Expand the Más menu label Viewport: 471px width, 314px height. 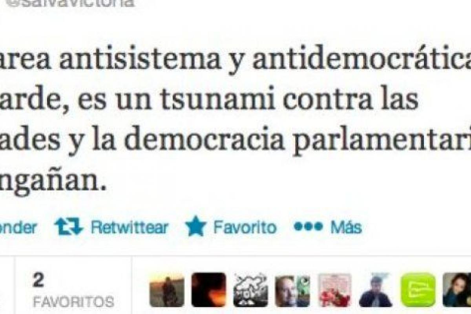click(346, 227)
